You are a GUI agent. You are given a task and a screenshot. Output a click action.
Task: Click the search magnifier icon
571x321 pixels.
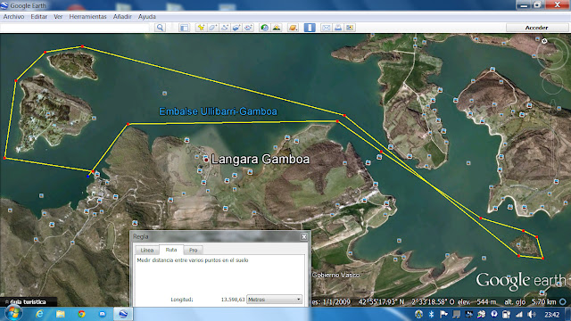pos(160,28)
